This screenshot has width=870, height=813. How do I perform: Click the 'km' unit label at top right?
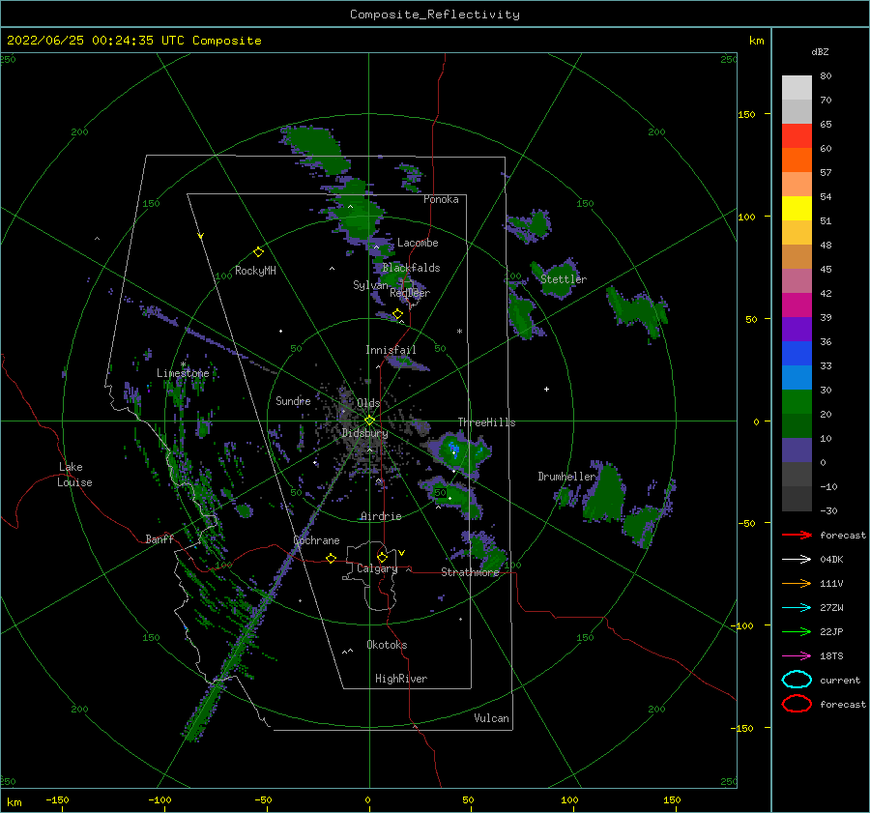pyautogui.click(x=756, y=41)
